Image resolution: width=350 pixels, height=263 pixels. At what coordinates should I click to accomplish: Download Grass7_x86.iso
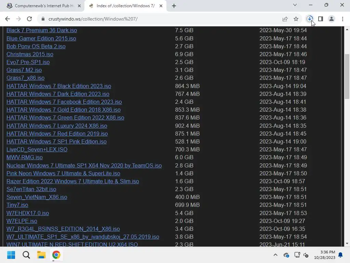25,78
